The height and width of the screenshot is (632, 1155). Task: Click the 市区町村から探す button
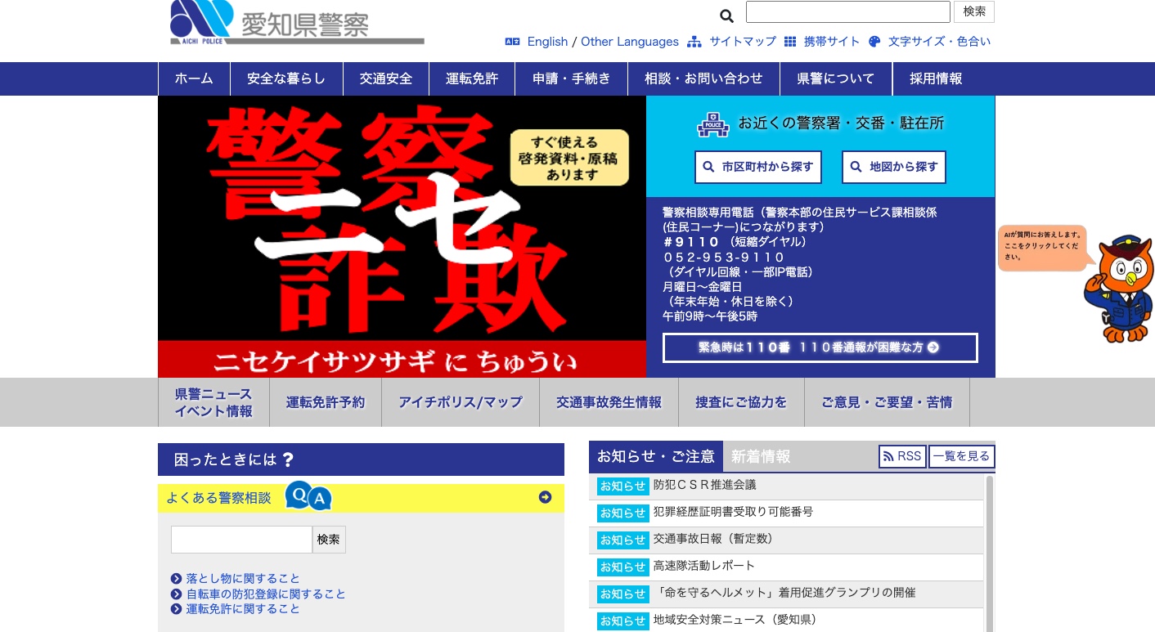click(758, 167)
